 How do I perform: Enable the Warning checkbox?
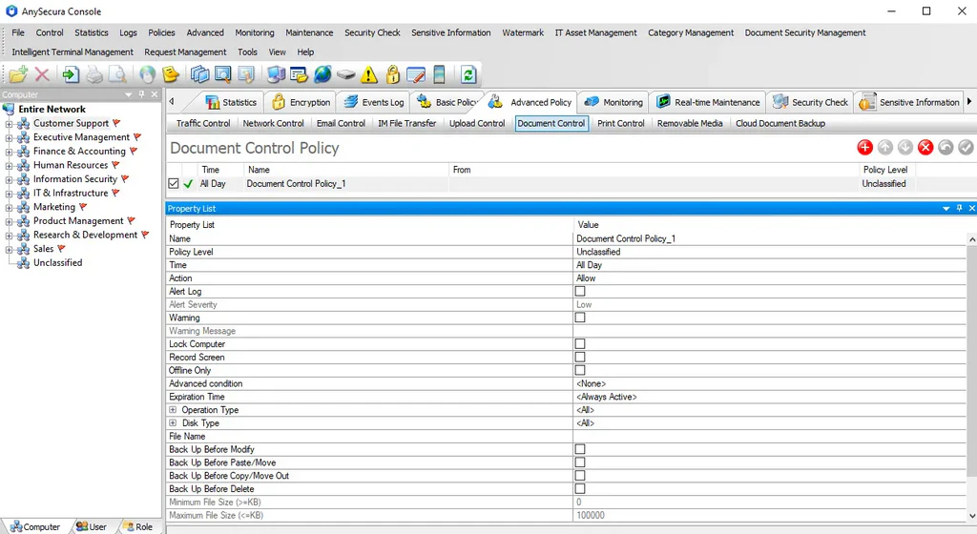point(580,318)
